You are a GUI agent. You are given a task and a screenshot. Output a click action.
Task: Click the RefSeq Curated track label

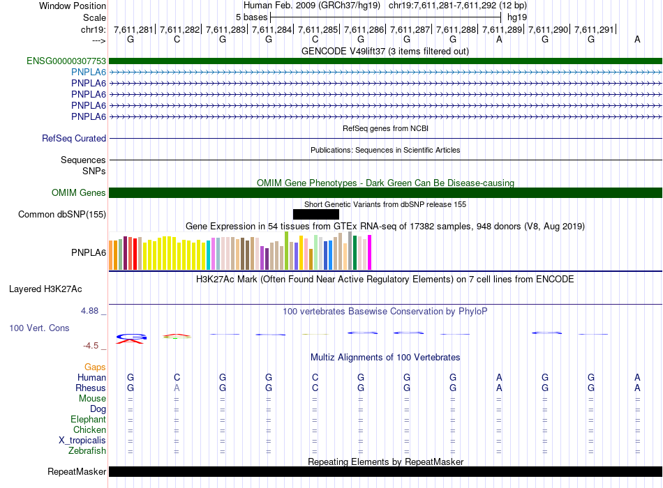tap(74, 139)
